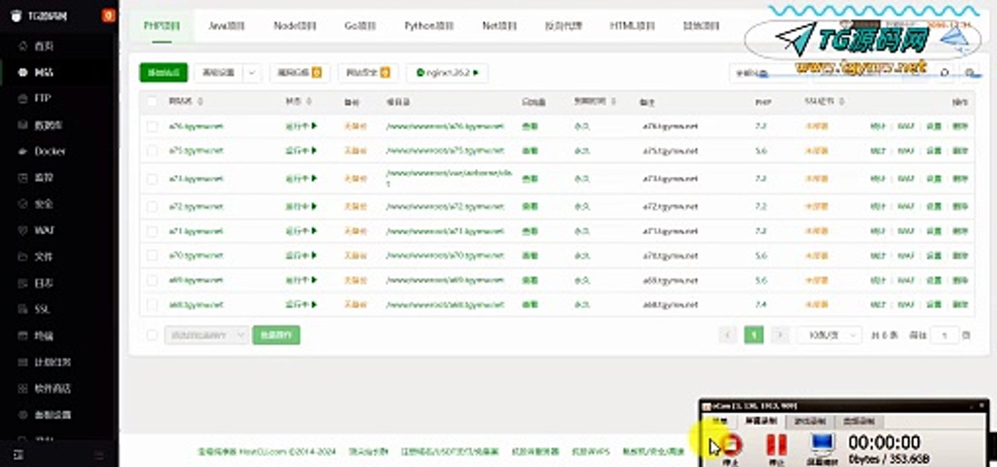This screenshot has height=467, width=997.
Task: Check the box for a73.tgymw.net row
Action: coord(152,178)
